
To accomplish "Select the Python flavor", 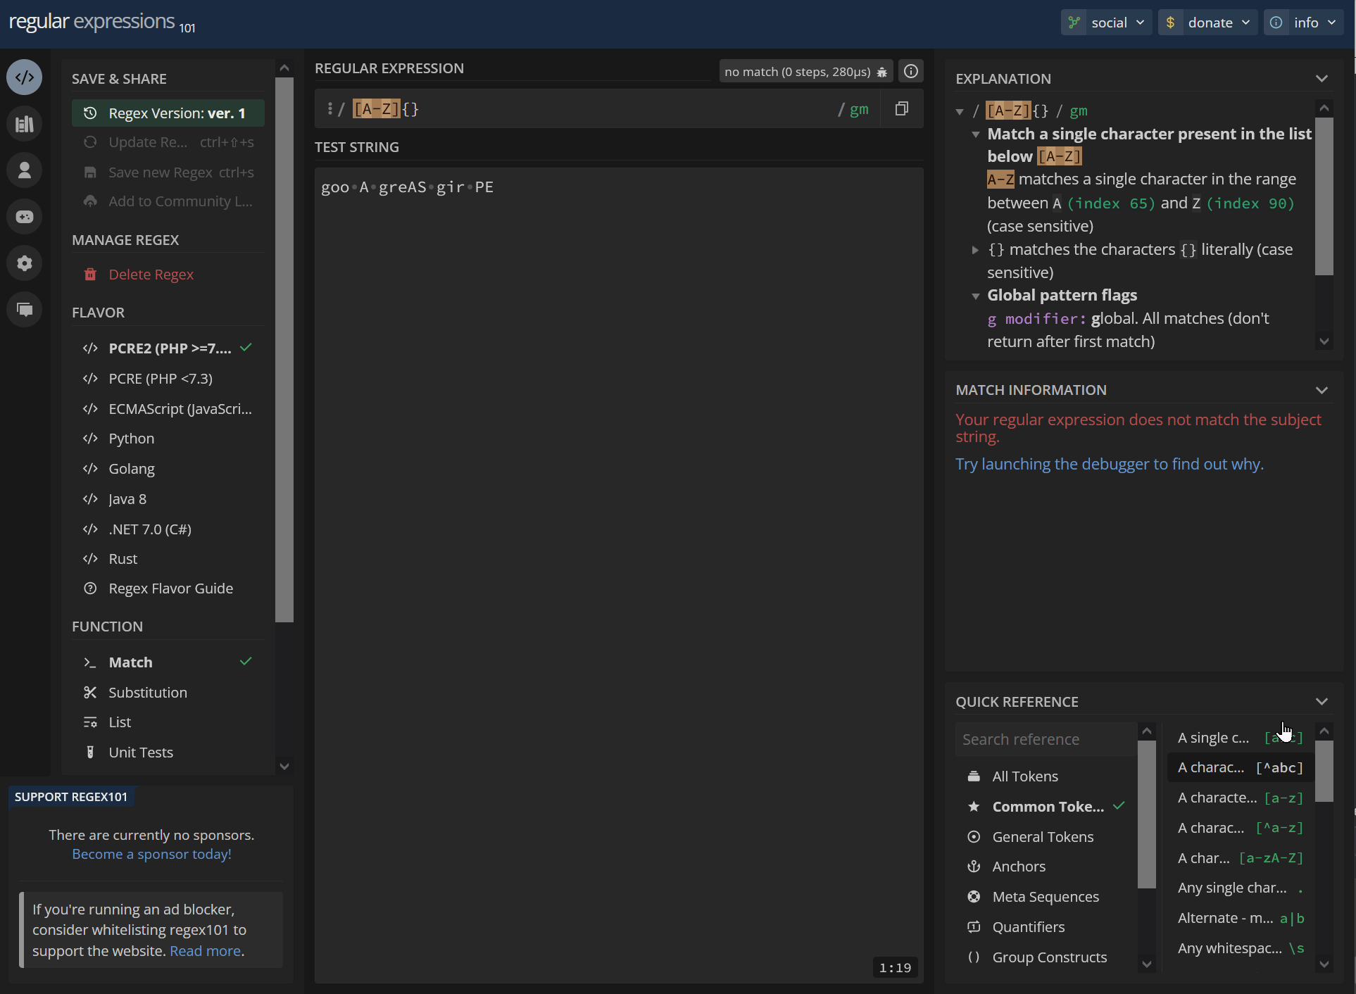I will coord(168,439).
